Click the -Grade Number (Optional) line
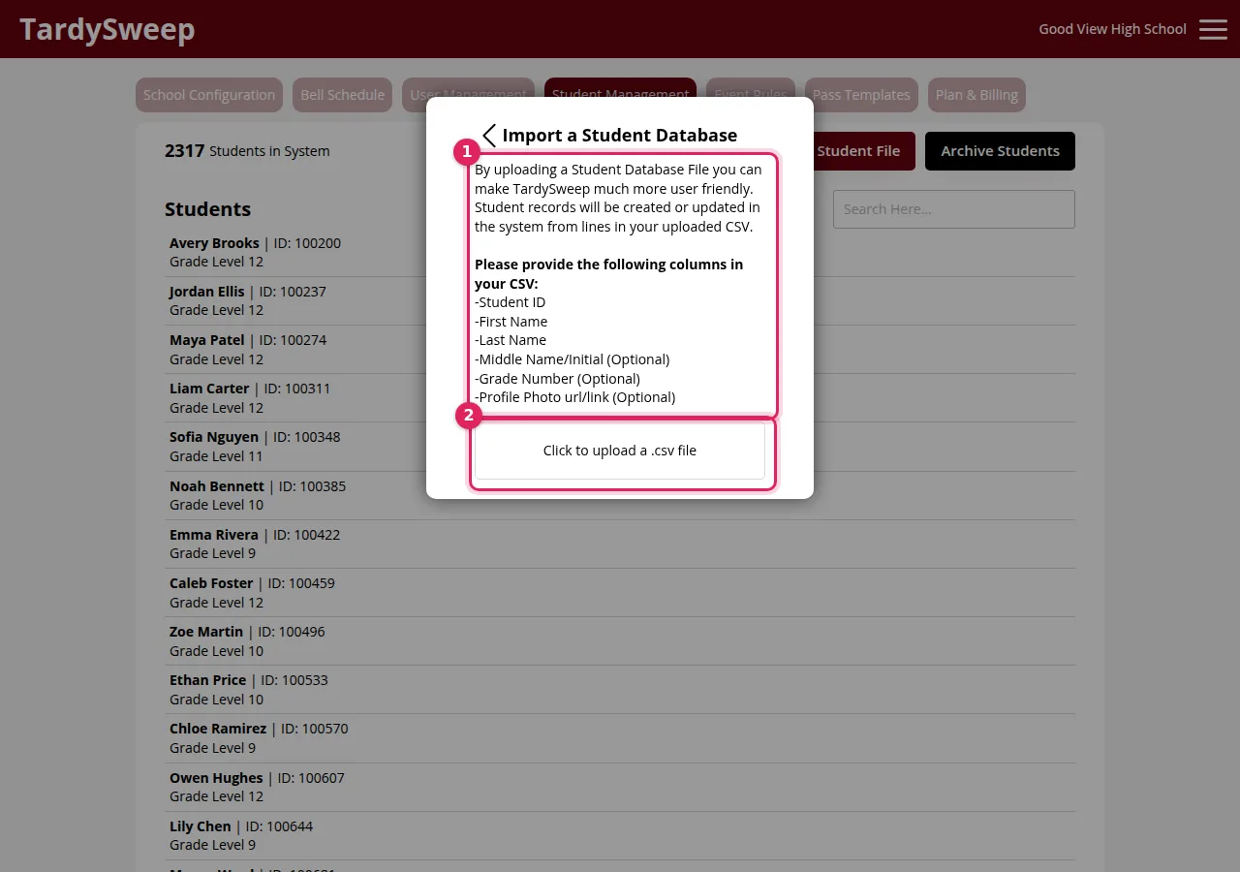 tap(557, 379)
